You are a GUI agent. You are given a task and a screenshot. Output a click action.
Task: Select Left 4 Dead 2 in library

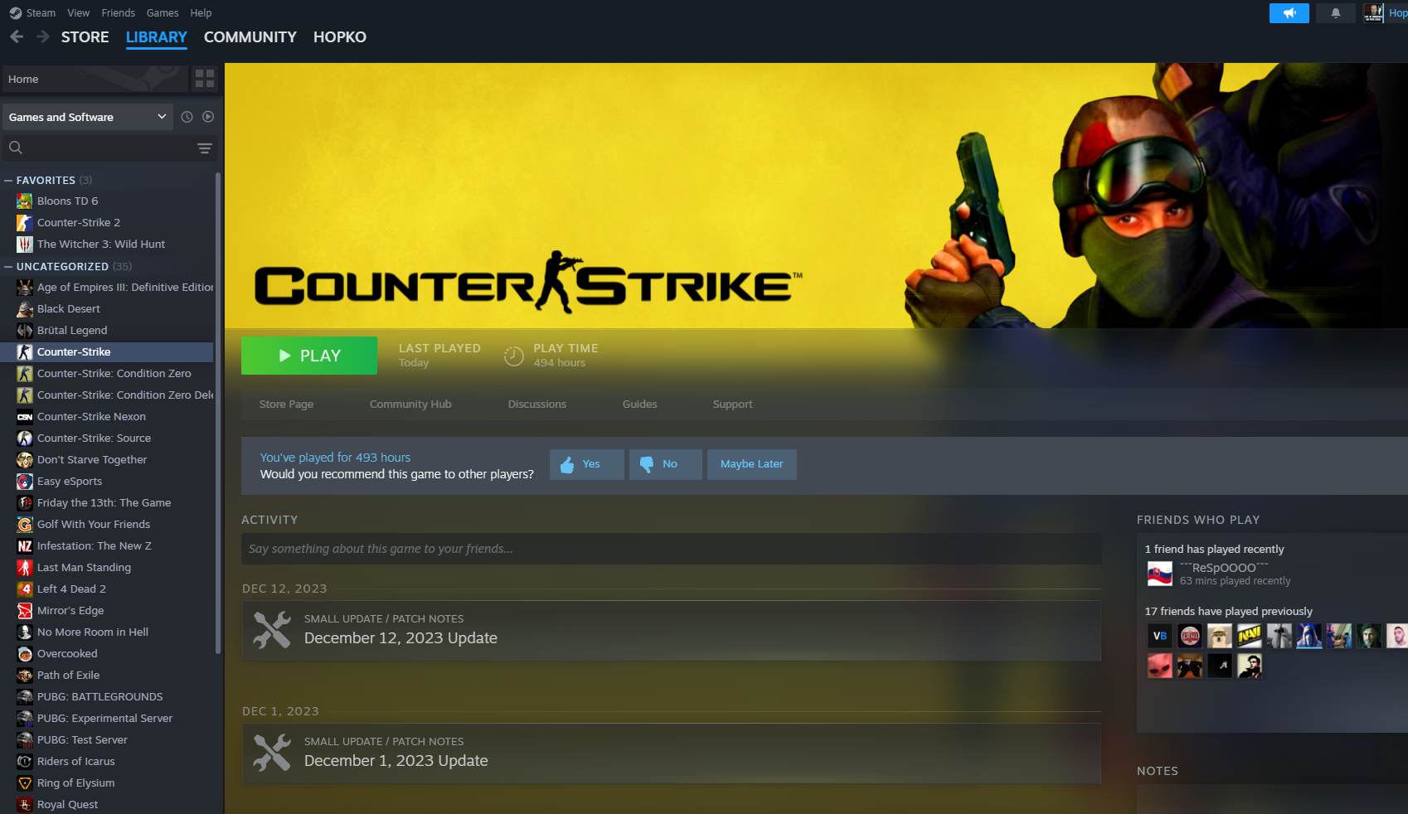71,589
